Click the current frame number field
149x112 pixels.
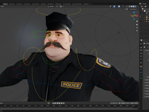point(114,103)
